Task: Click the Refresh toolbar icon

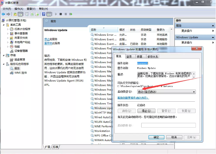Action: 32,14
